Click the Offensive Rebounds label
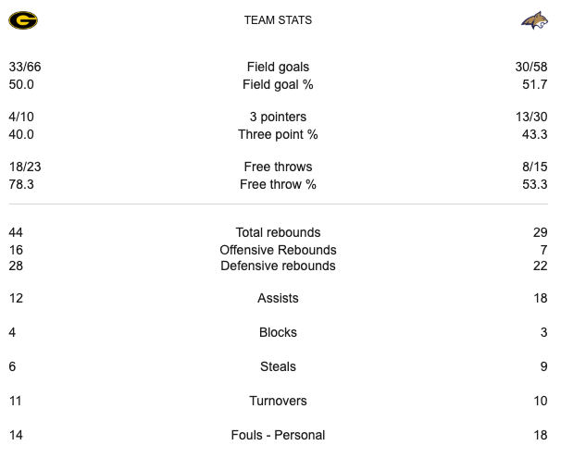The width and height of the screenshot is (561, 458). [278, 250]
